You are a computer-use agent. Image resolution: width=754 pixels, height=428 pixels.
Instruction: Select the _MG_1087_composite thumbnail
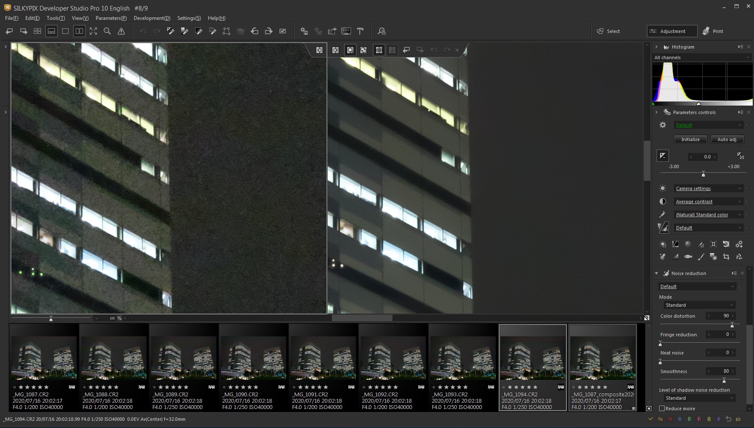pyautogui.click(x=602, y=367)
